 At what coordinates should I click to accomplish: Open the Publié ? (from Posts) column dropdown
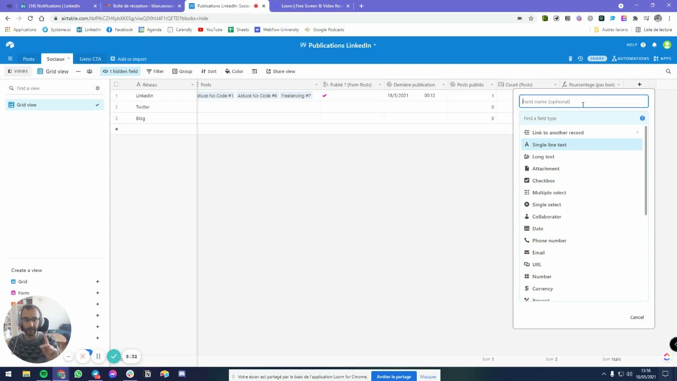point(380,85)
